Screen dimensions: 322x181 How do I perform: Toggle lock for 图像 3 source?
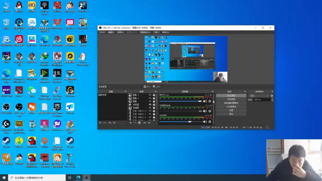154,95
